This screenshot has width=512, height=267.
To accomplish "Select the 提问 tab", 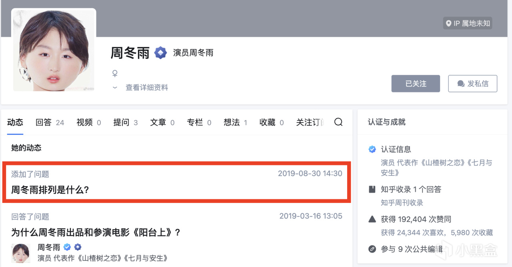I will [121, 122].
